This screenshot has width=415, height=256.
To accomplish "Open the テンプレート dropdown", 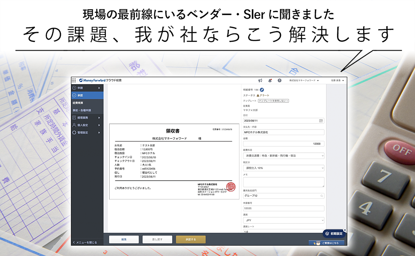I will point(273,101).
